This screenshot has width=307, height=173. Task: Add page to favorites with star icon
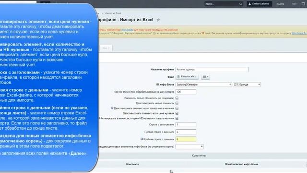click(x=158, y=20)
